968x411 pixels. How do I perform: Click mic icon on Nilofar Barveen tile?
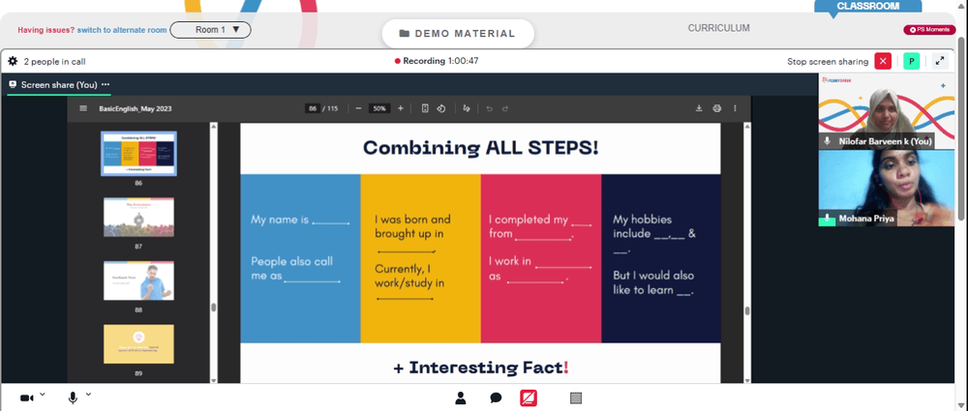click(x=828, y=141)
